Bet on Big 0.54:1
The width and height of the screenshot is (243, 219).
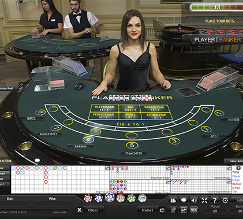coord(130,109)
